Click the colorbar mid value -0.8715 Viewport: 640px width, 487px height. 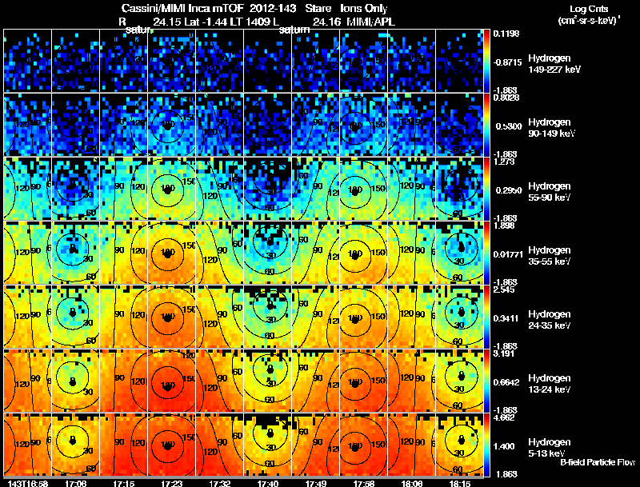(x=507, y=62)
